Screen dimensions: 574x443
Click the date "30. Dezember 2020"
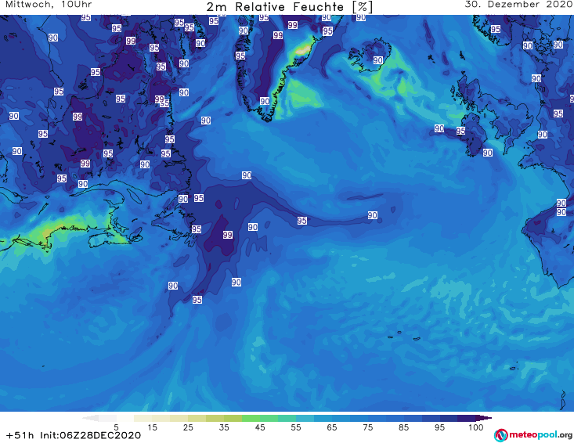(x=518, y=5)
